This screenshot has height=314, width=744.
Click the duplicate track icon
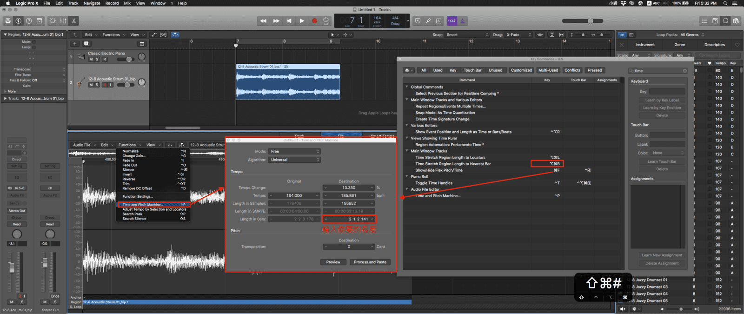[86, 44]
